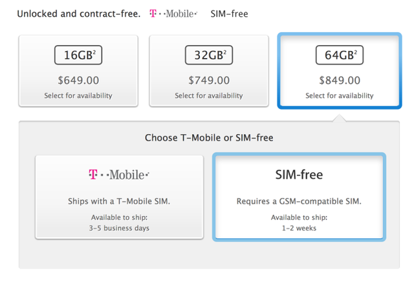Click the T-Mobile logo in the header

click(174, 14)
